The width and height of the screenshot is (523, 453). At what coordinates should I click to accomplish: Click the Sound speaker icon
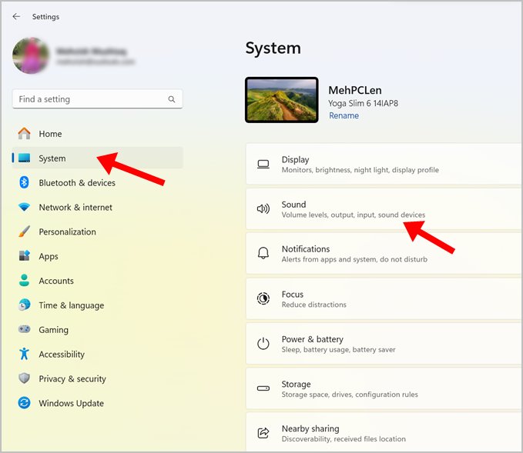(x=263, y=209)
